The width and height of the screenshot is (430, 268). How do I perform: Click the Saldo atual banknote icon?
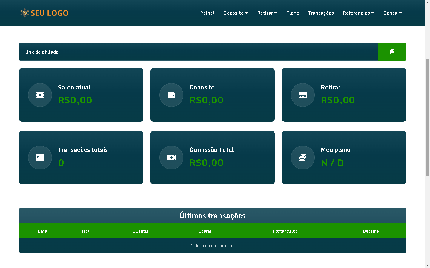pos(40,95)
